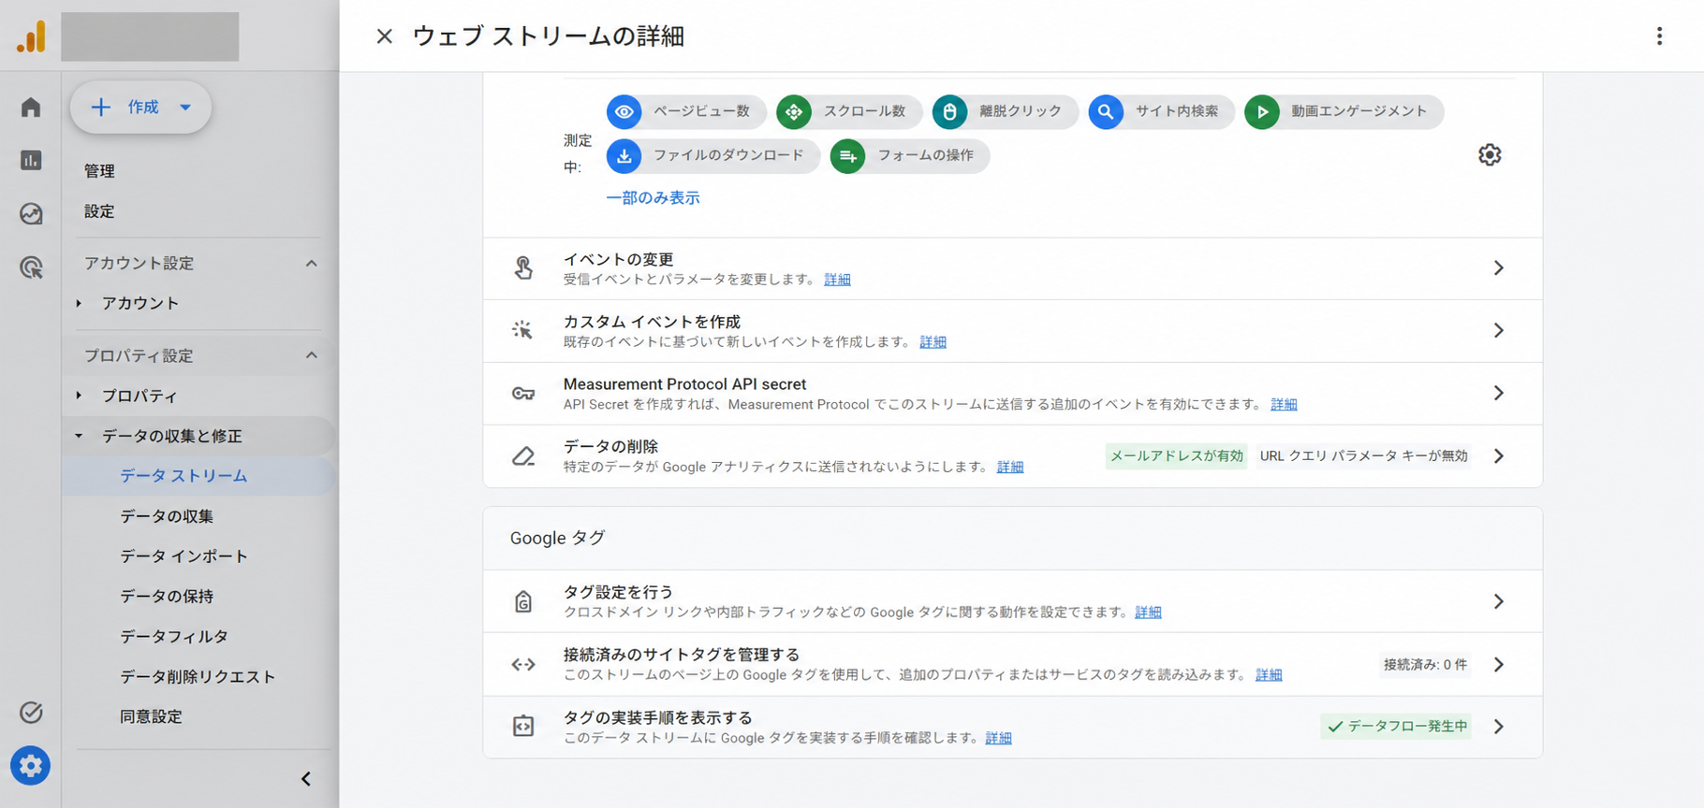Open 設定 in the sidebar
Screen dimensions: 1704x808
[99, 211]
